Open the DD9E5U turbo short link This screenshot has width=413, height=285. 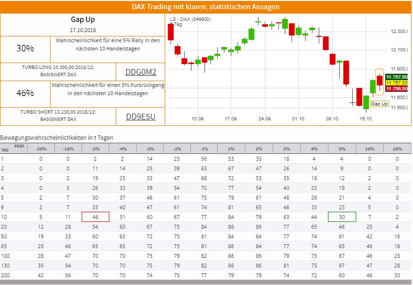tap(140, 117)
